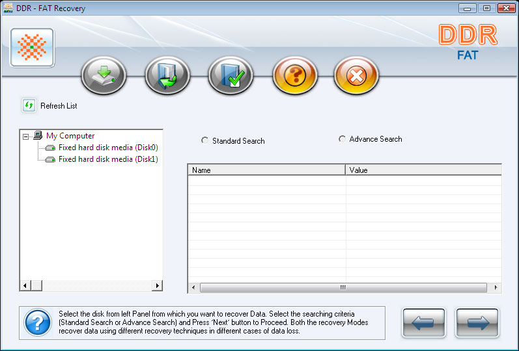
Task: Click the Name column header
Action: pos(267,170)
